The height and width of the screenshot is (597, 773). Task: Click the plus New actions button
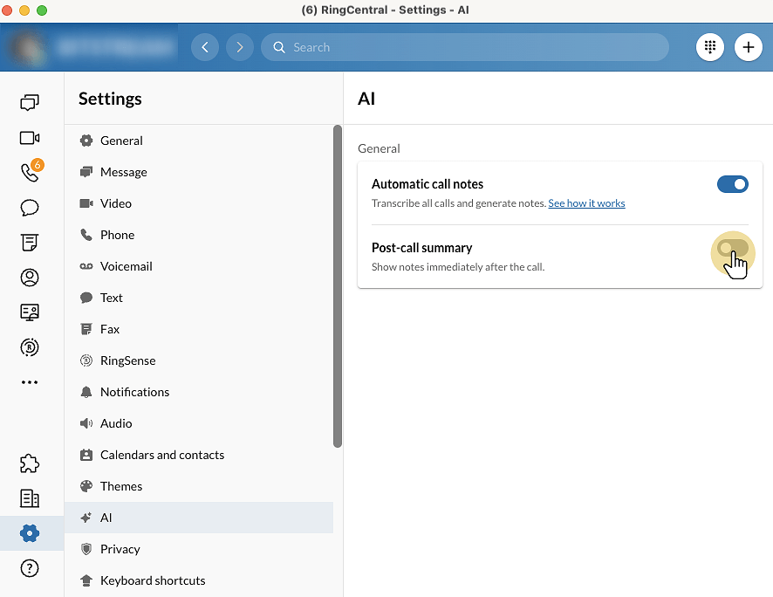coord(748,47)
